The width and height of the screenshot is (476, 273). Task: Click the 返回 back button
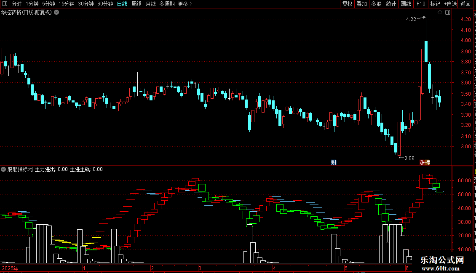tap(465, 4)
